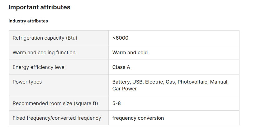This screenshot has height=130, width=256.
Task: Click the word Photovoltaic in power types
Action: (x=192, y=82)
